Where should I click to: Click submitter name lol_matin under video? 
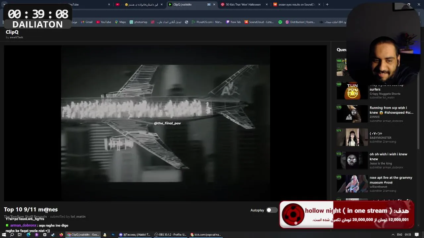pyautogui.click(x=78, y=217)
